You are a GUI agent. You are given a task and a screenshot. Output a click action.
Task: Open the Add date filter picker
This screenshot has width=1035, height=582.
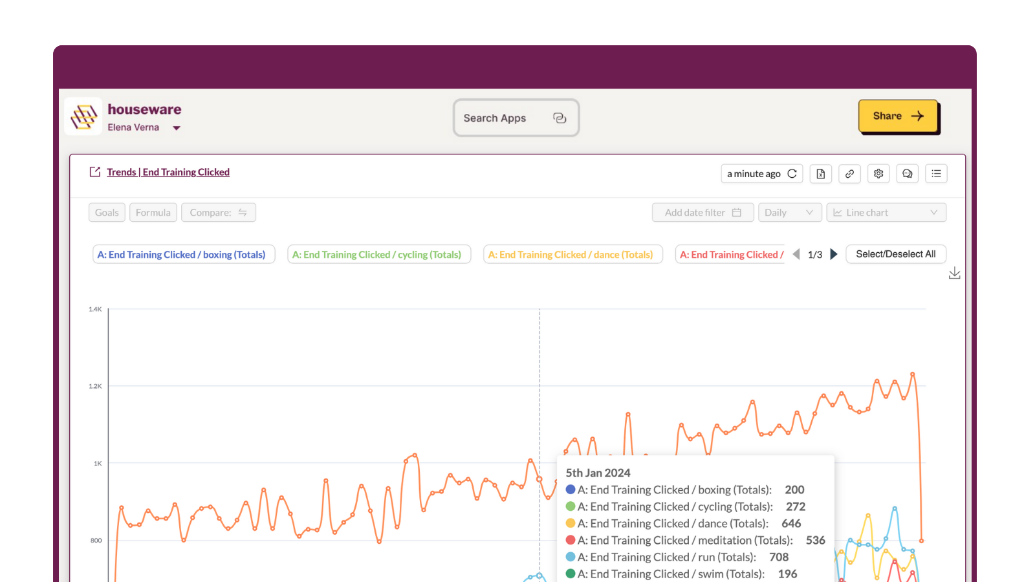[x=703, y=213]
